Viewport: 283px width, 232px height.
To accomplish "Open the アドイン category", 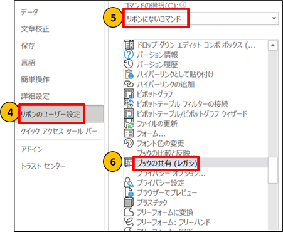I will [x=31, y=149].
